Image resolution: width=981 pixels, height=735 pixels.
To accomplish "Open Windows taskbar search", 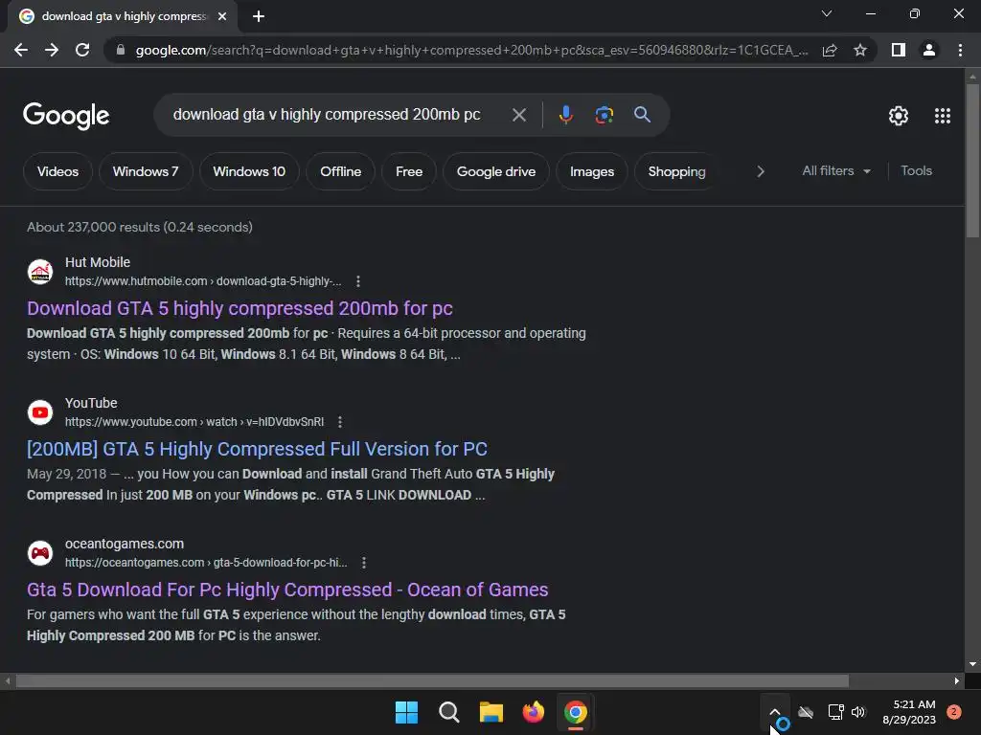I will (448, 712).
